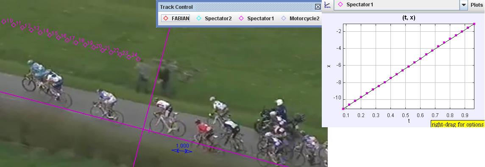The width and height of the screenshot is (485, 167).
Task: Click the -10 tick label on x axis
Action: [x=337, y=98]
